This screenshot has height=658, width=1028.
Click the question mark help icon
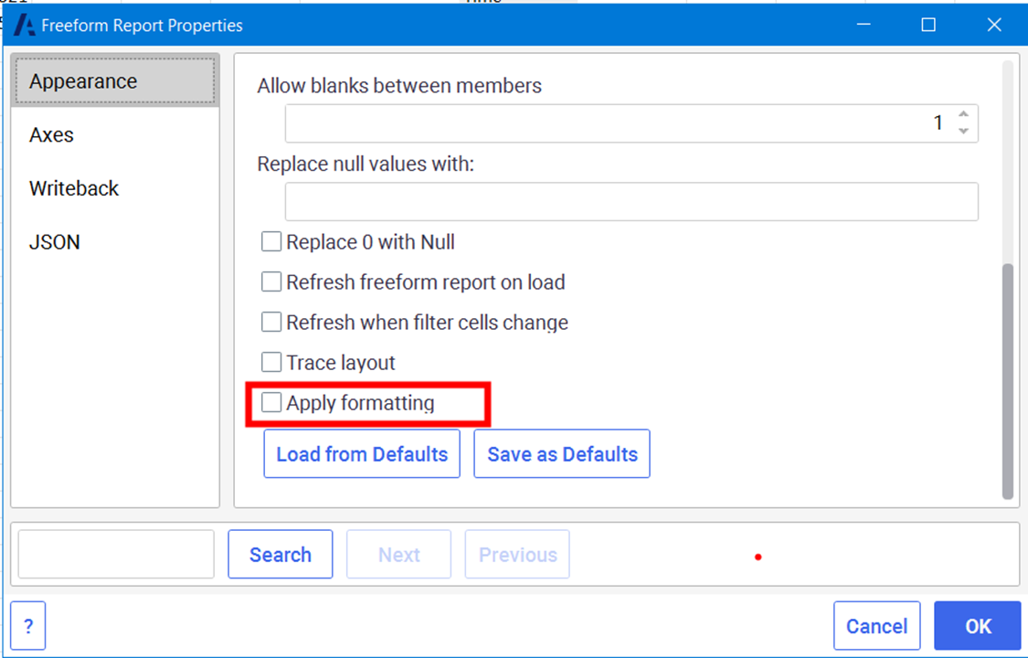point(28,626)
